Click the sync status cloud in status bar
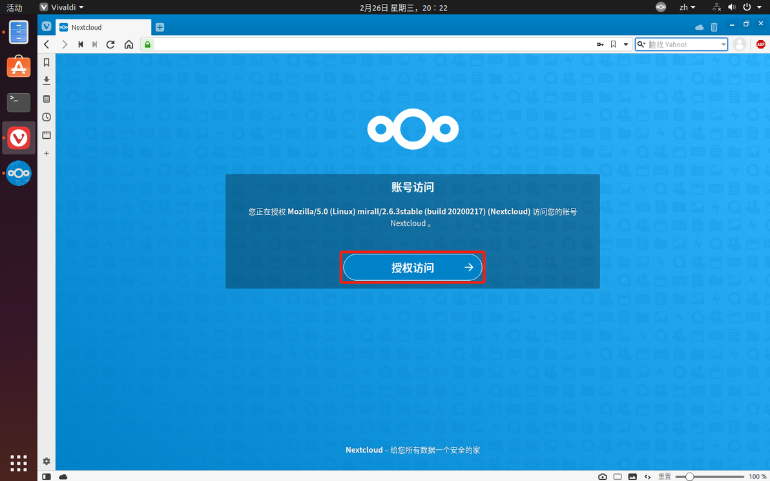Screen dimensions: 770x481 pos(63,476)
